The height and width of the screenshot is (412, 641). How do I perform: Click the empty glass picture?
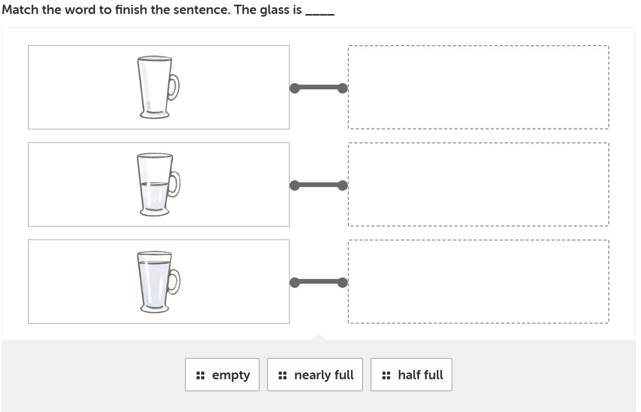(x=158, y=87)
